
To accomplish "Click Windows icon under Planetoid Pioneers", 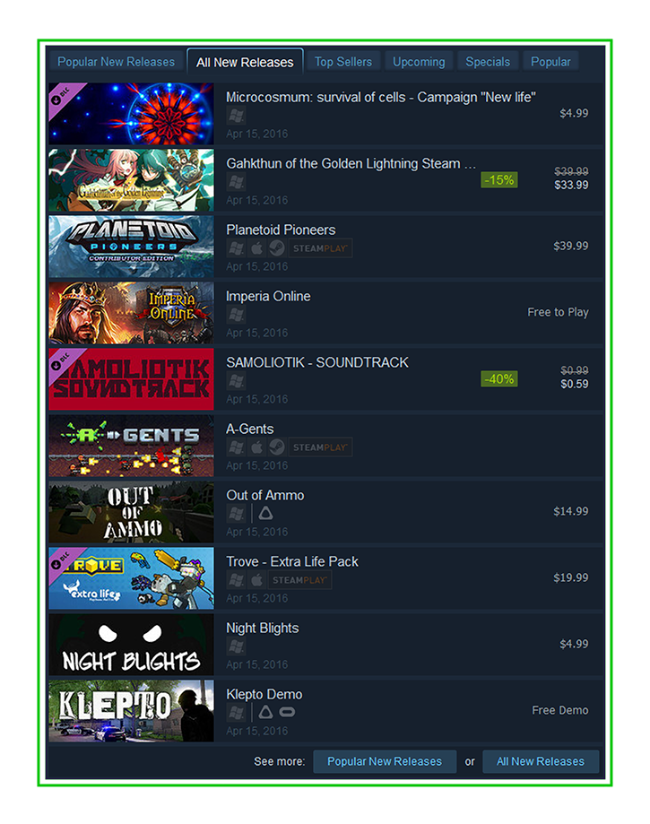I will tap(236, 248).
